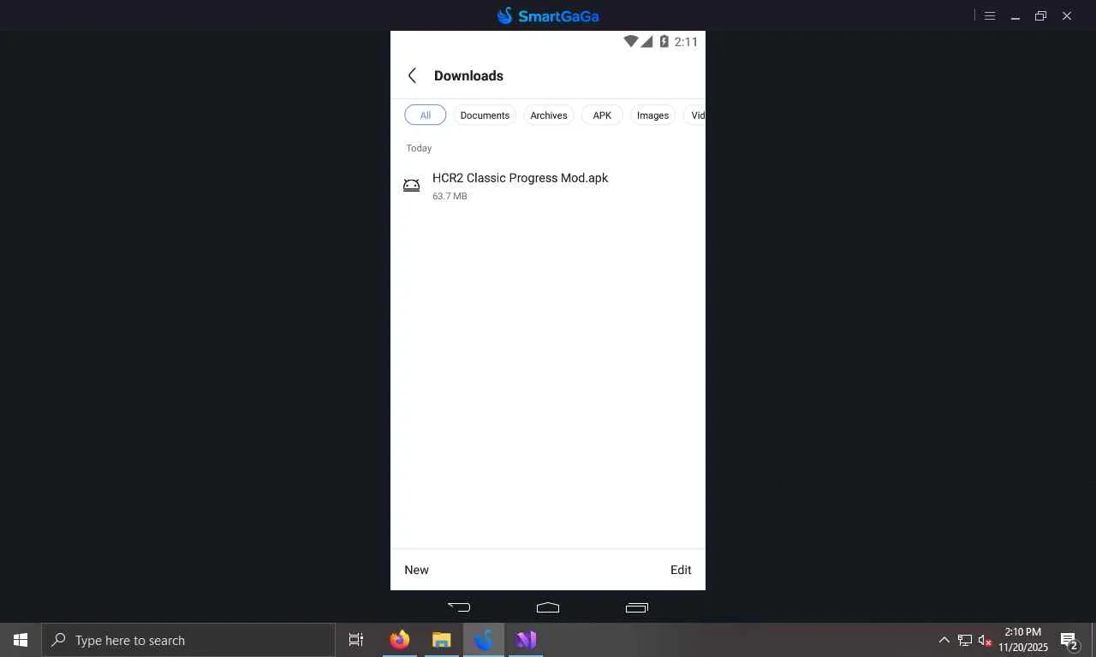Tap the Edit button
1096x657 pixels.
681,570
